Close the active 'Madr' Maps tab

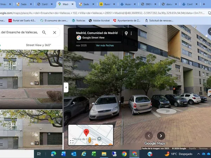tap(72, 4)
